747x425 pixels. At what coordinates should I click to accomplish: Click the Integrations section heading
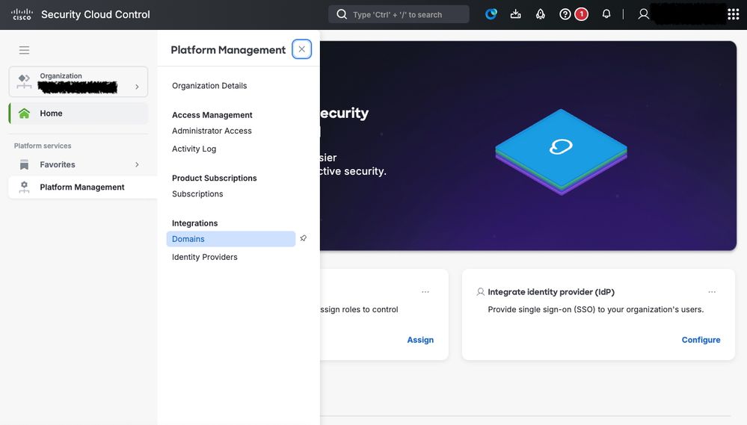pyautogui.click(x=195, y=223)
